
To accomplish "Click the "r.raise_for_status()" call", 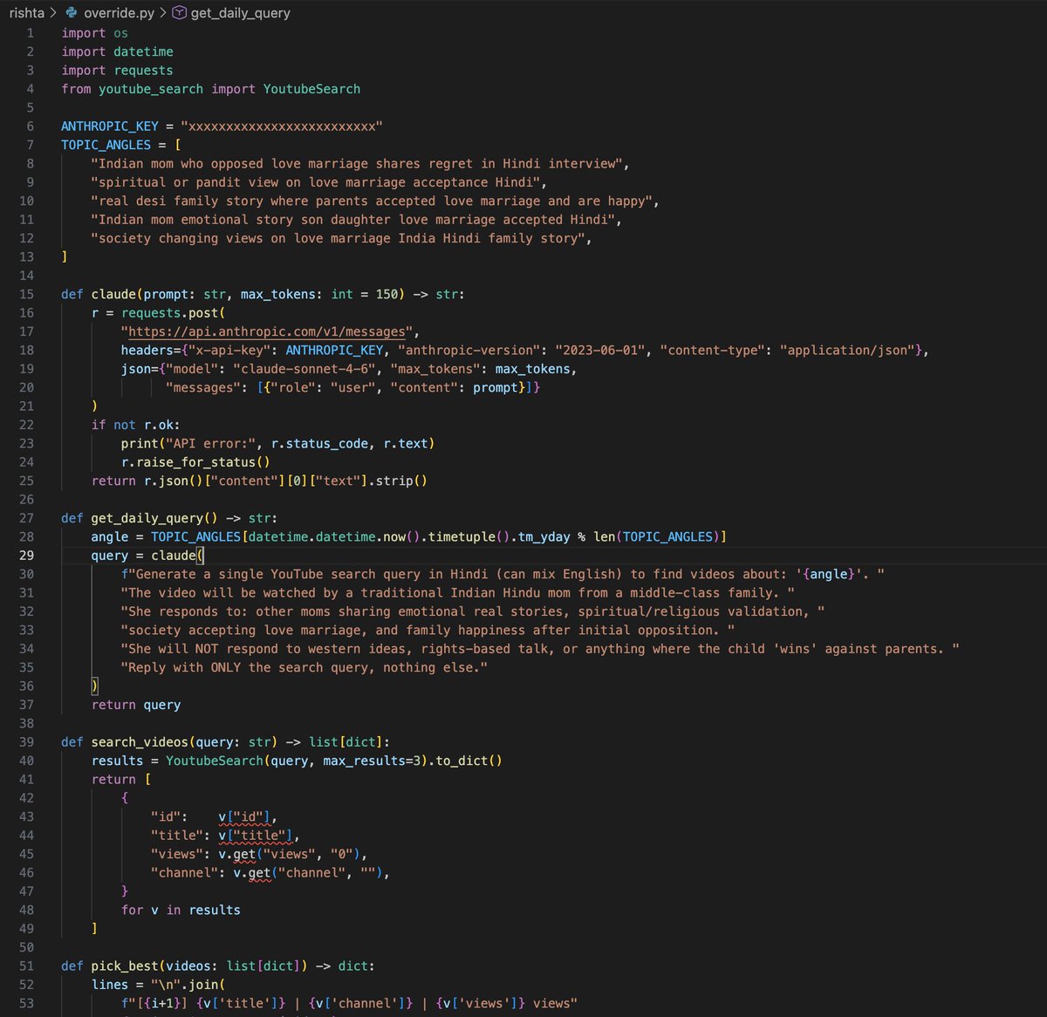I will coord(196,462).
